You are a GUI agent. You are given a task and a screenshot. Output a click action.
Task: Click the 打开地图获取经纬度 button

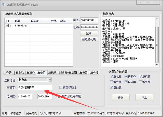point(69,96)
